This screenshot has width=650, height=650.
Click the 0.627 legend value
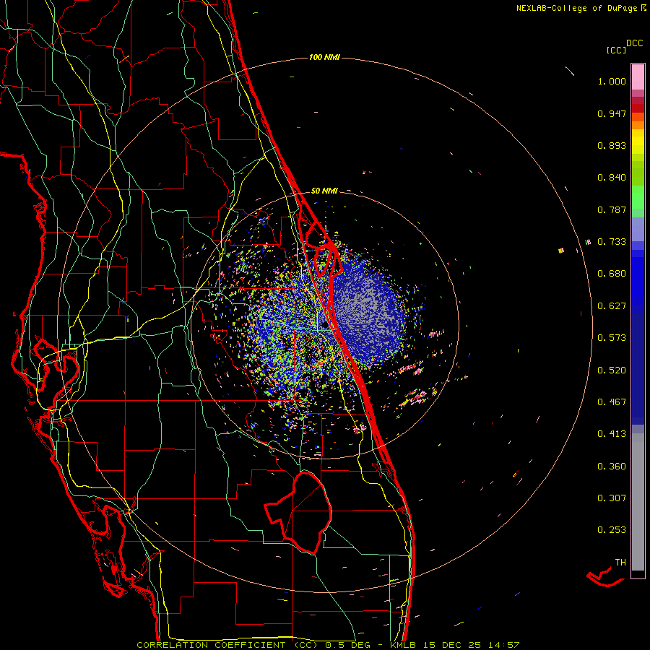[x=612, y=306]
